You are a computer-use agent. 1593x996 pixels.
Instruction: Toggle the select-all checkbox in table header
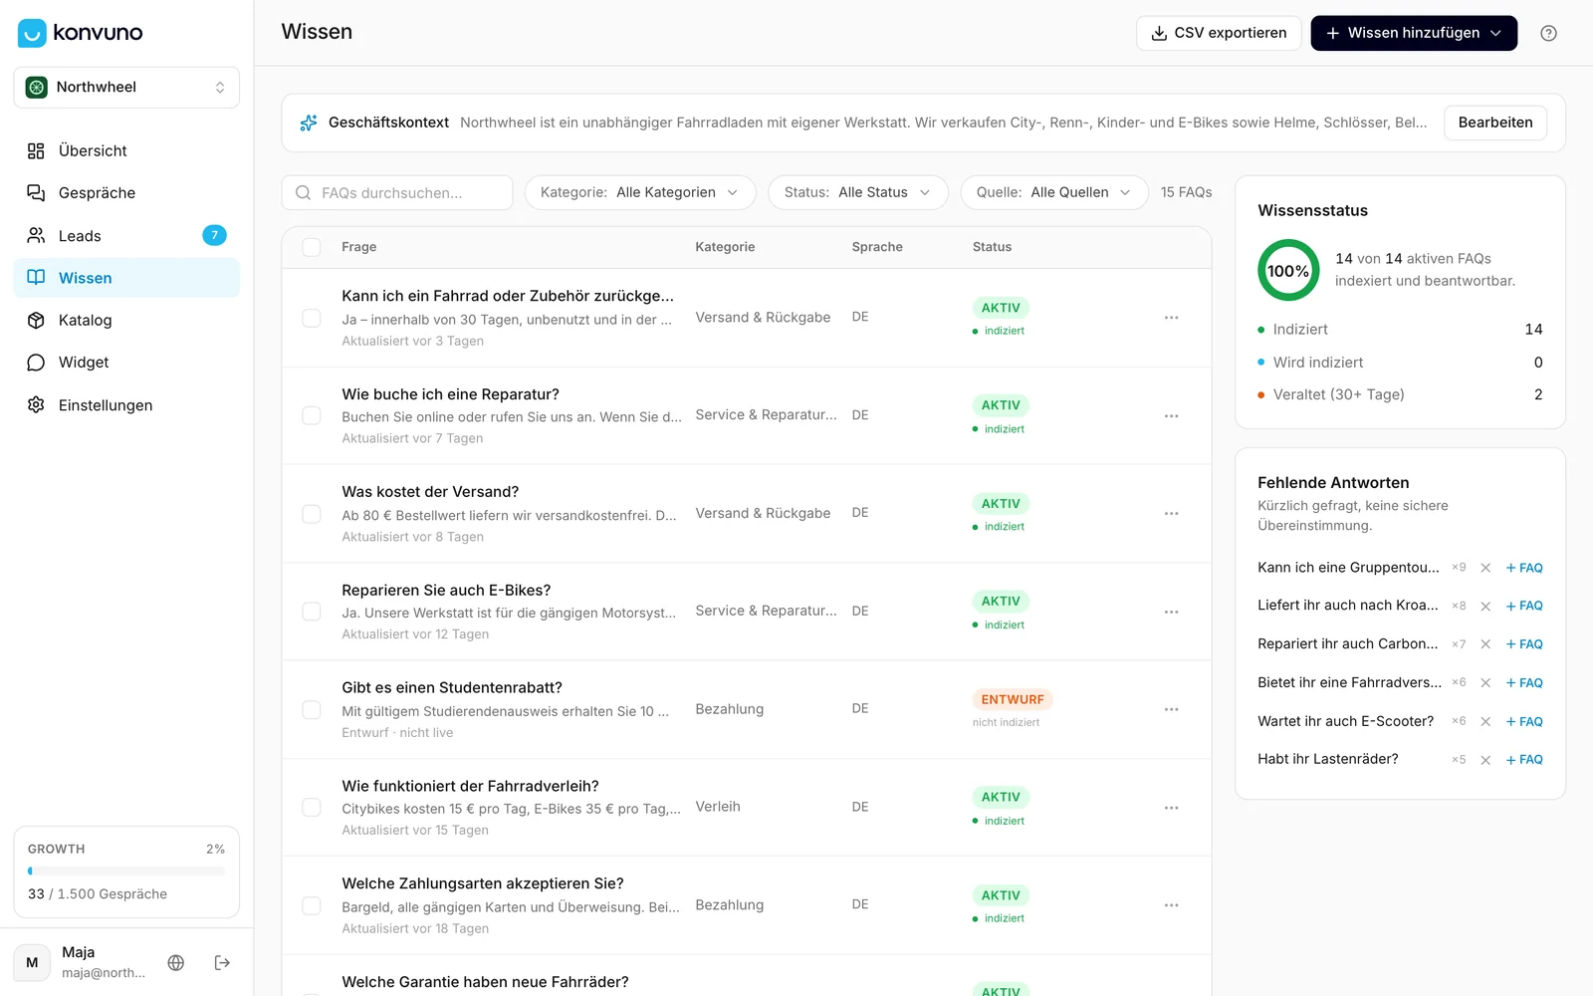click(x=312, y=247)
